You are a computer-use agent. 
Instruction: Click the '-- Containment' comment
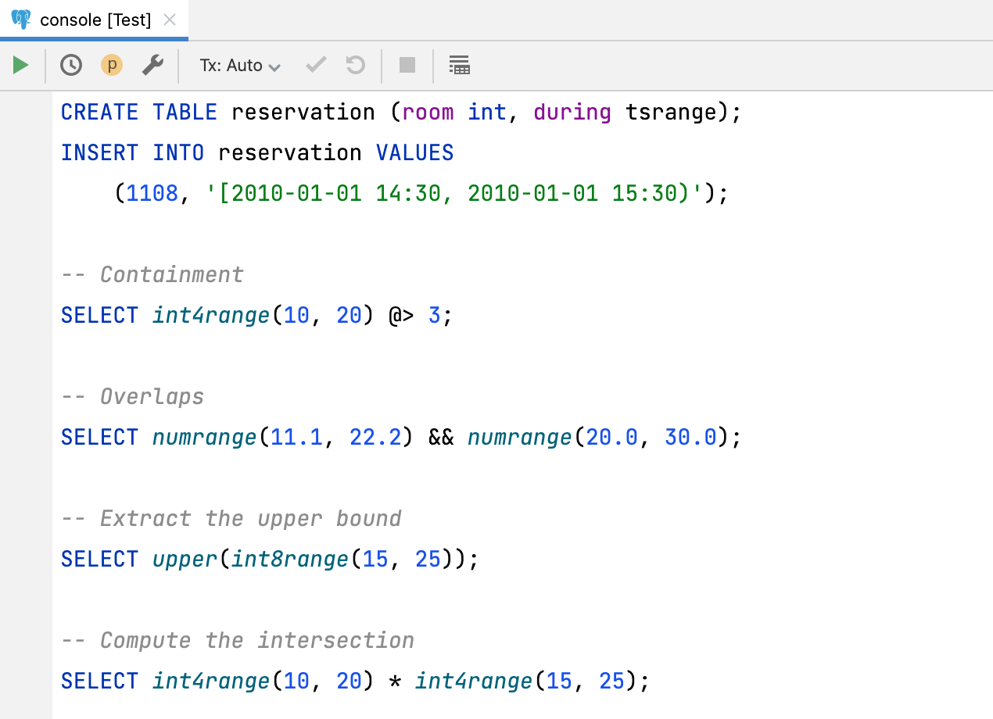[152, 275]
